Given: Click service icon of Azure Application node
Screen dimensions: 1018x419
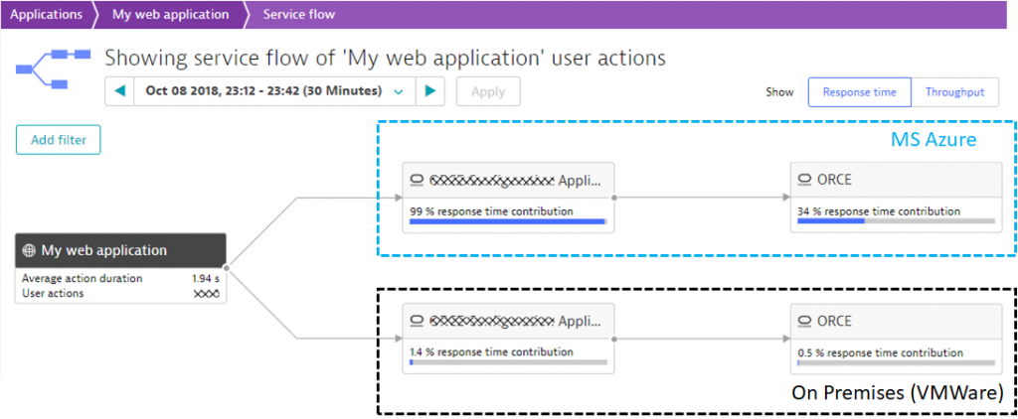Looking at the screenshot, I should click(418, 181).
